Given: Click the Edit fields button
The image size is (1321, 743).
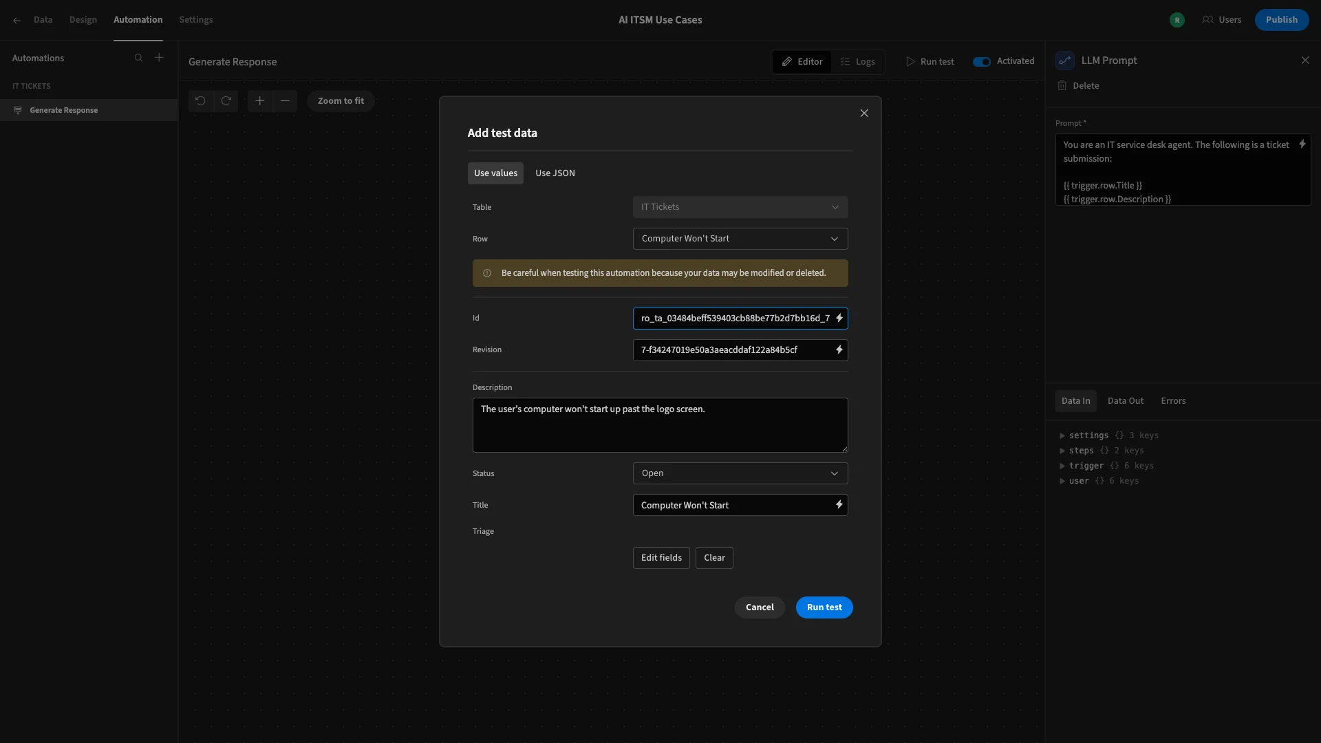Looking at the screenshot, I should click(x=661, y=558).
